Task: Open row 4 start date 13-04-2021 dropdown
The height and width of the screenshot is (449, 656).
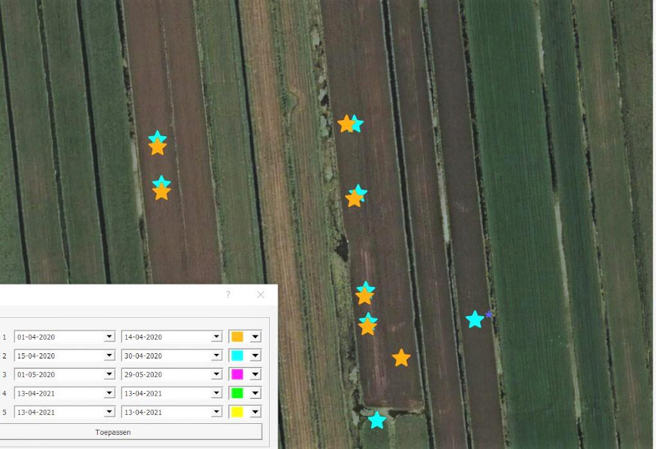Action: (109, 393)
